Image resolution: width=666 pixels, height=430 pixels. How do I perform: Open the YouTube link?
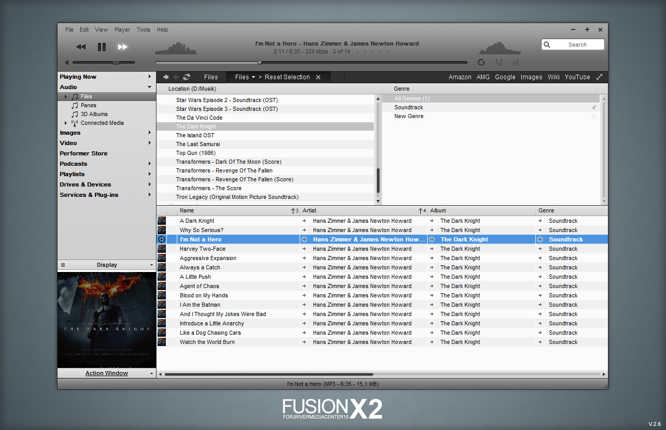point(577,77)
